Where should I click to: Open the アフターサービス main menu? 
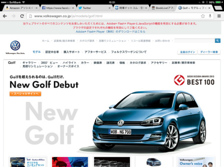click(96, 52)
